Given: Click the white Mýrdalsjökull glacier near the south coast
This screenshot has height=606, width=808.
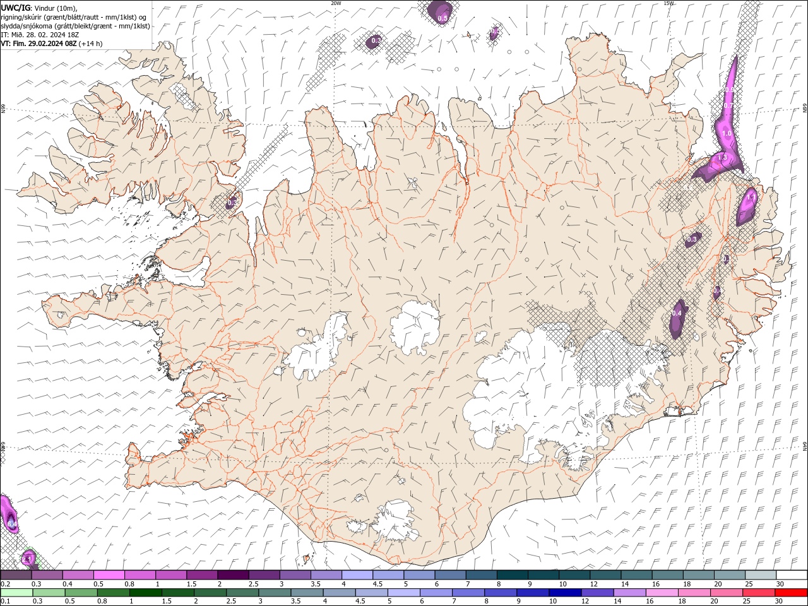Looking at the screenshot, I should 395,521.
